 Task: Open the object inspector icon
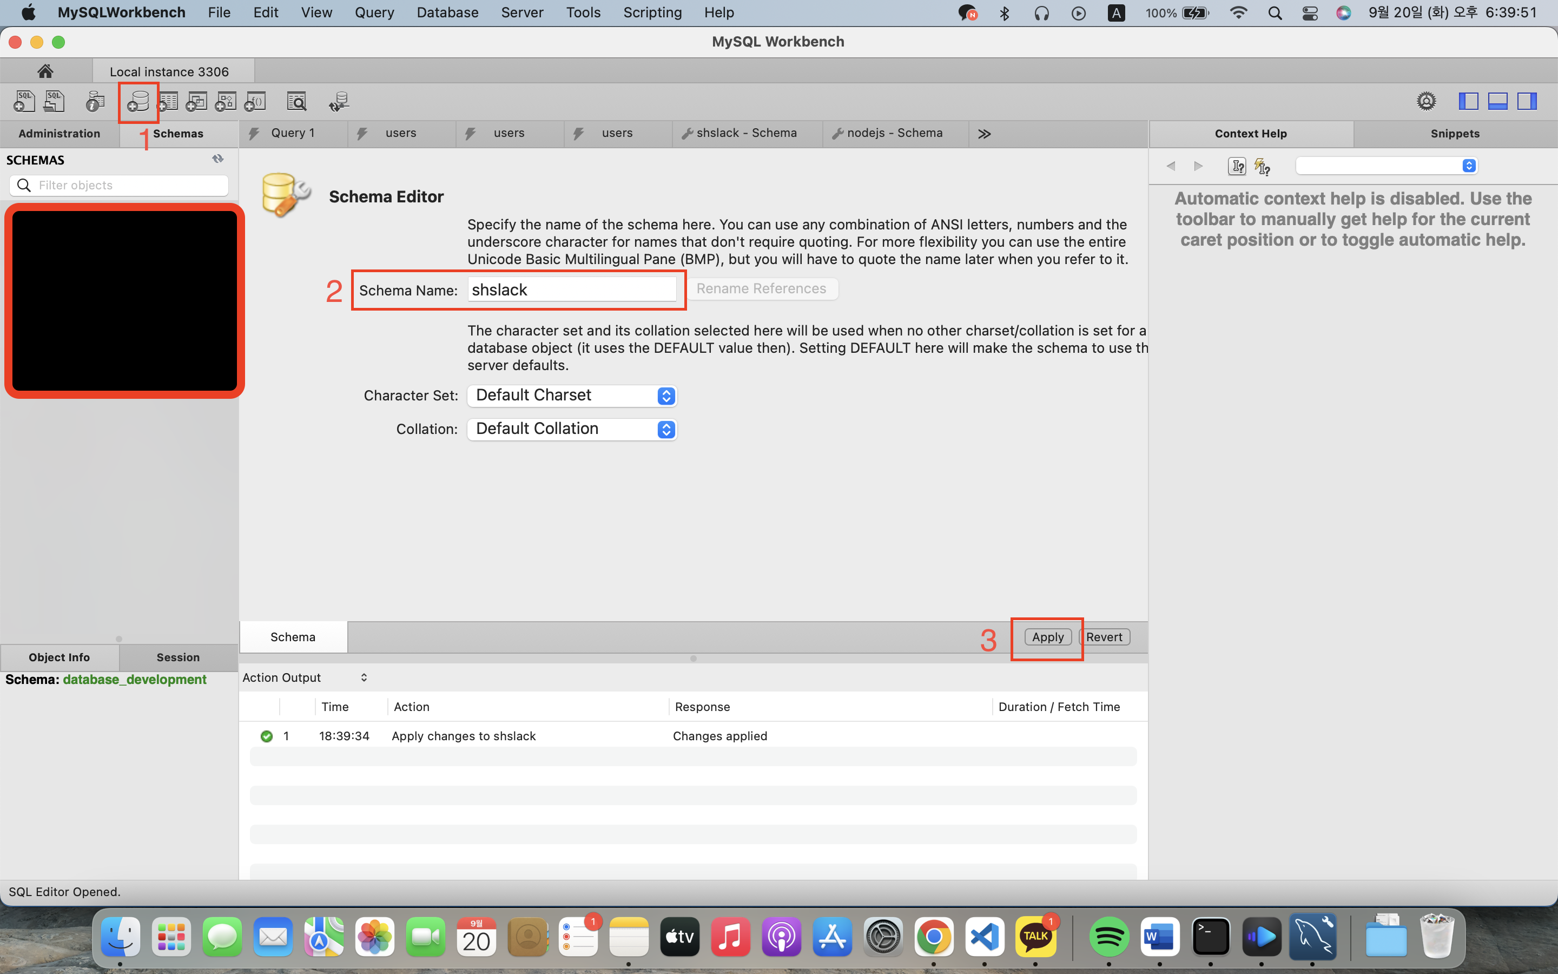point(95,101)
